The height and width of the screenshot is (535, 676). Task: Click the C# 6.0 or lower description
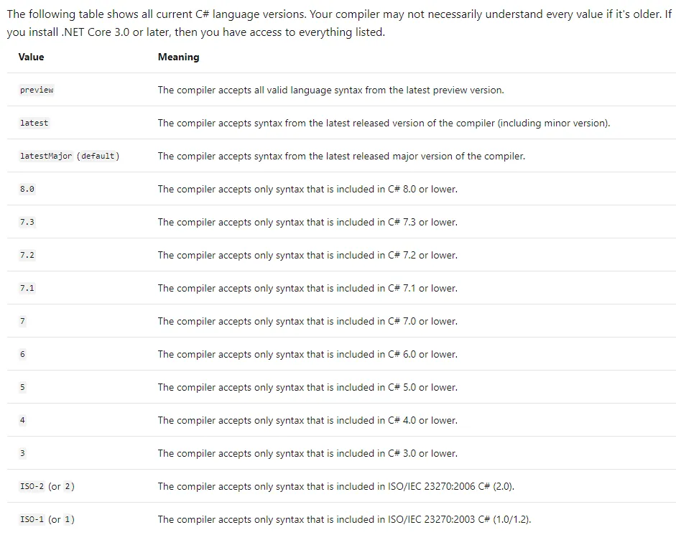307,354
